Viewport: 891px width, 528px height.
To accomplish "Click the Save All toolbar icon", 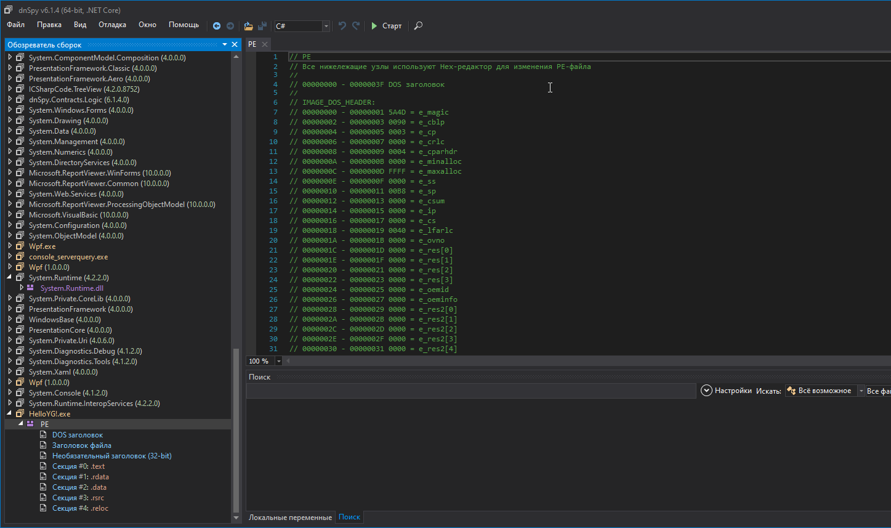I will click(262, 26).
